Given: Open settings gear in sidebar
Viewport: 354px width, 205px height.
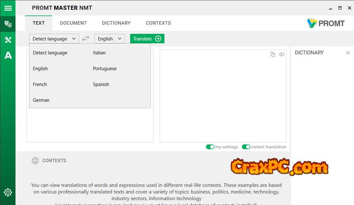Looking at the screenshot, I should click(x=8, y=192).
